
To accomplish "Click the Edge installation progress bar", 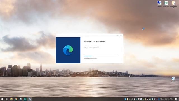I will (x=101, y=56).
